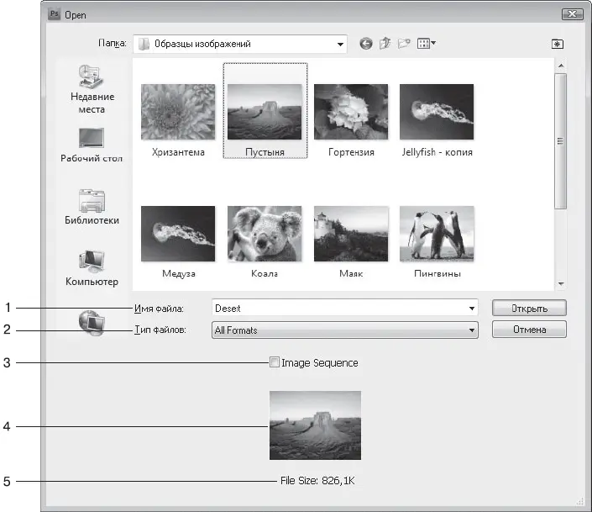
Task: Go back using the round arrow icon
Action: 365,44
